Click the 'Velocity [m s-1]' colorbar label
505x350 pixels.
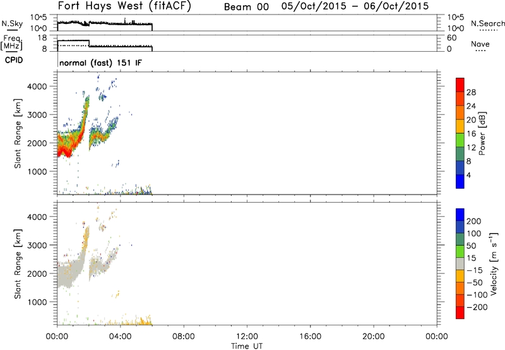pyautogui.click(x=494, y=263)
